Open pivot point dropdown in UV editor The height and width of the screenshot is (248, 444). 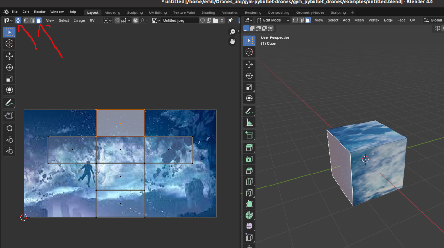tap(107, 20)
